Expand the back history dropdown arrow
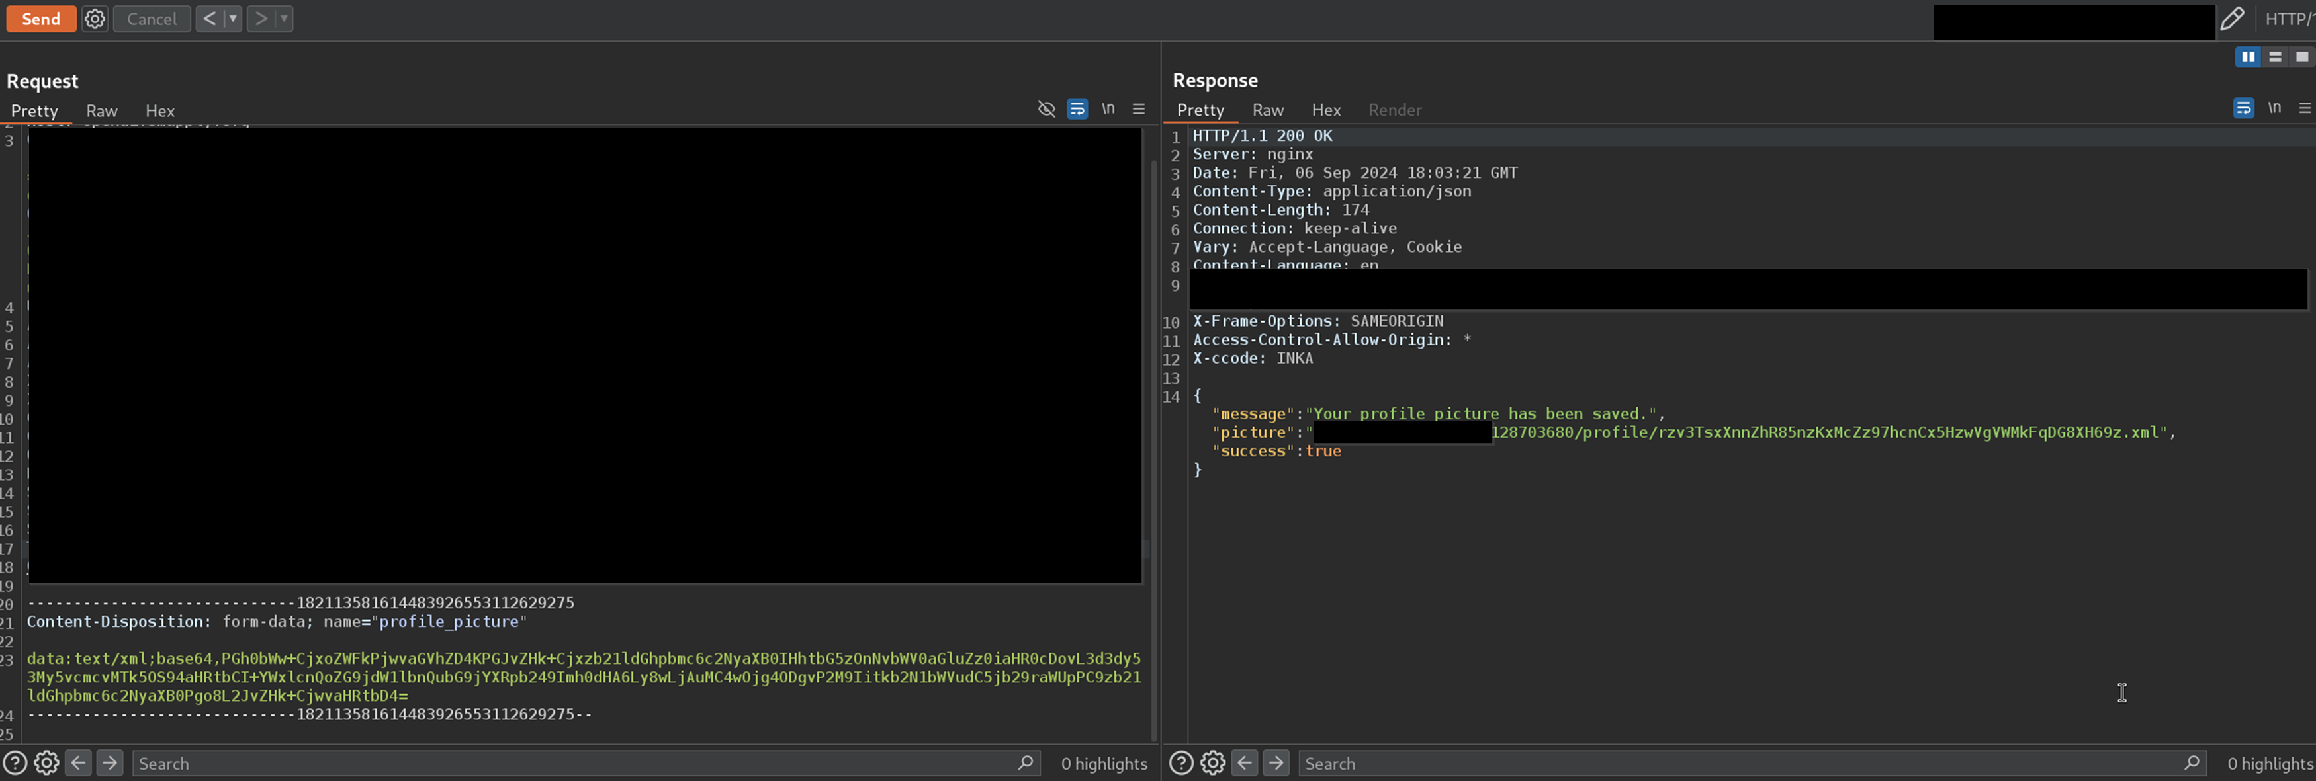 click(x=232, y=19)
